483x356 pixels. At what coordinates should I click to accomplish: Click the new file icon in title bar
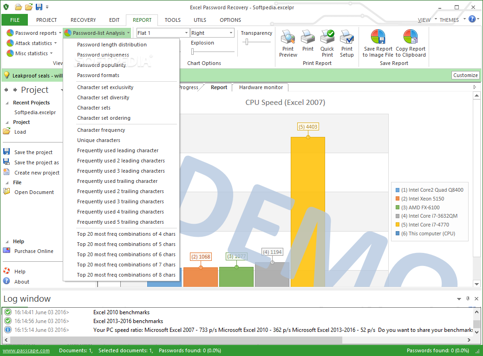[19, 7]
